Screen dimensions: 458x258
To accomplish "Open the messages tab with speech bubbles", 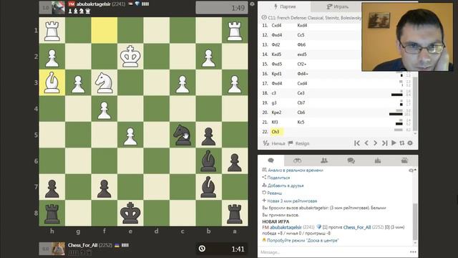I will tap(351, 161).
